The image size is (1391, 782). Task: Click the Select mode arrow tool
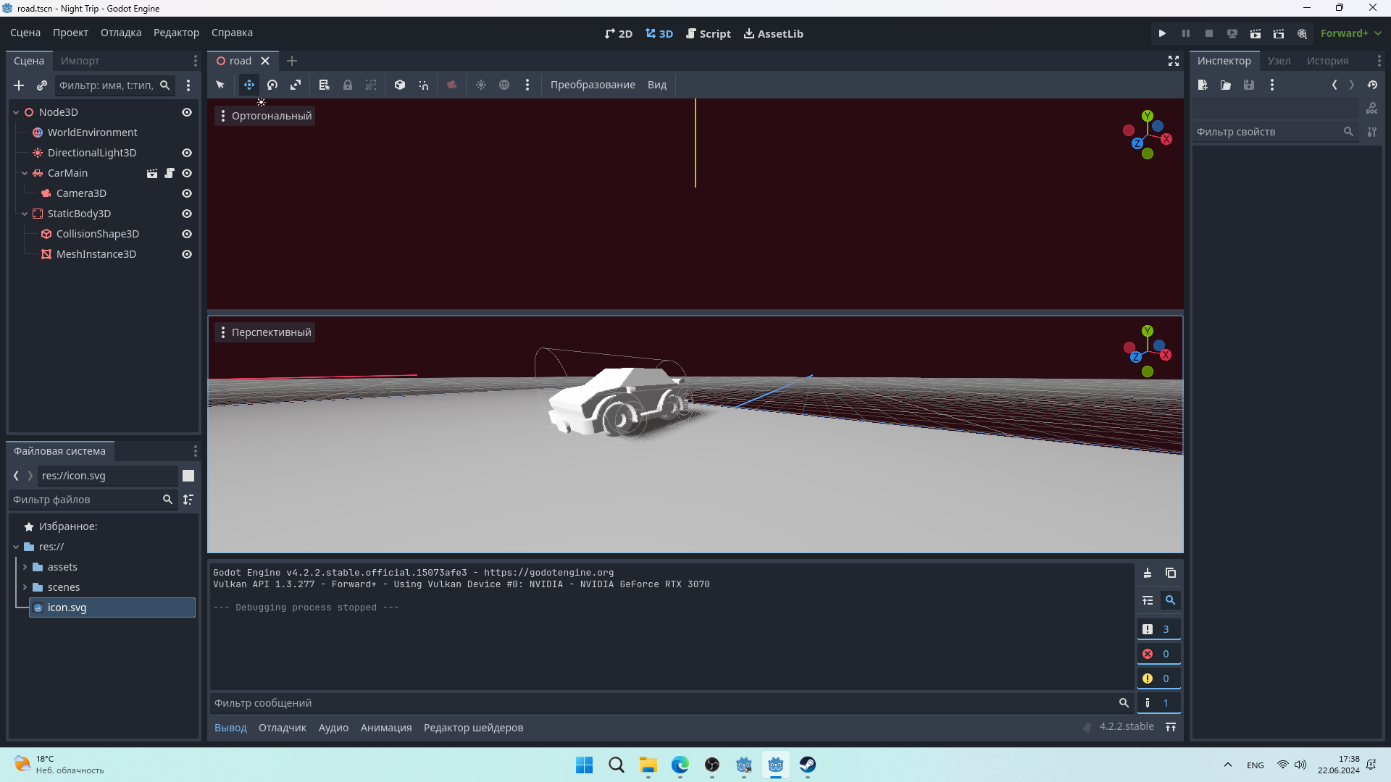[x=220, y=85]
